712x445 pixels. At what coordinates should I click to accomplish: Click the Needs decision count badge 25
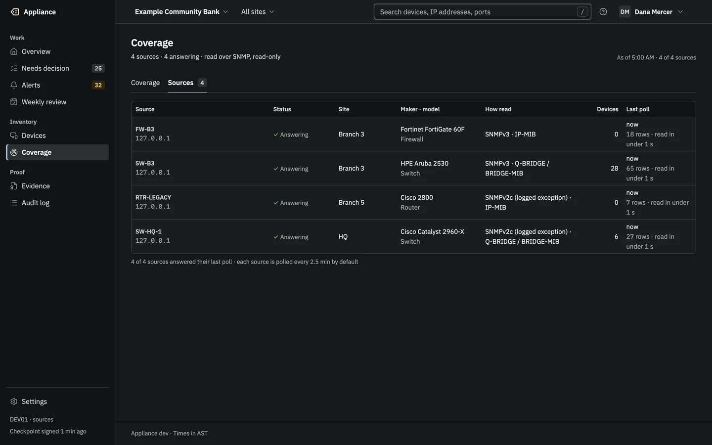[98, 68]
